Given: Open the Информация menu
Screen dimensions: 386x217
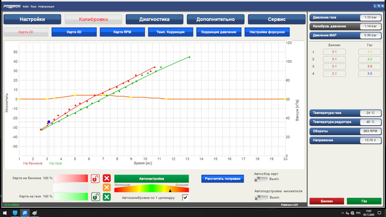Looking at the screenshot, I should [x=46, y=6].
